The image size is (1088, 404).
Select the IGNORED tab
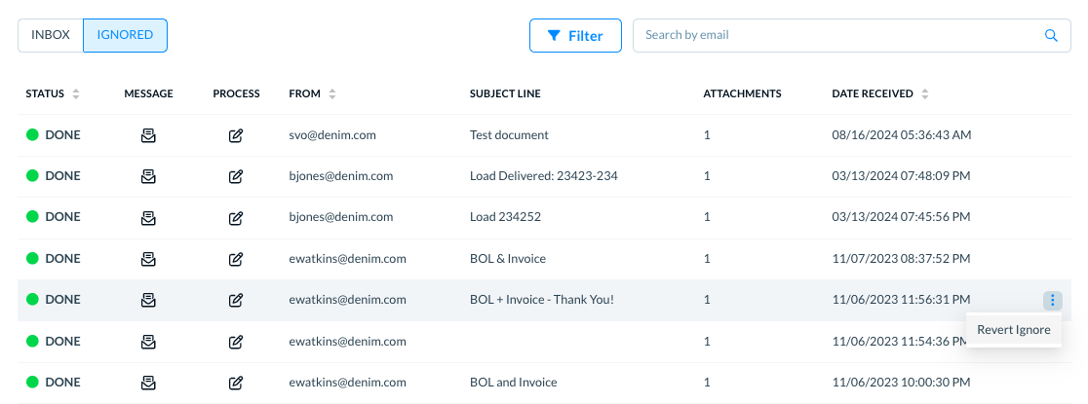coord(125,35)
